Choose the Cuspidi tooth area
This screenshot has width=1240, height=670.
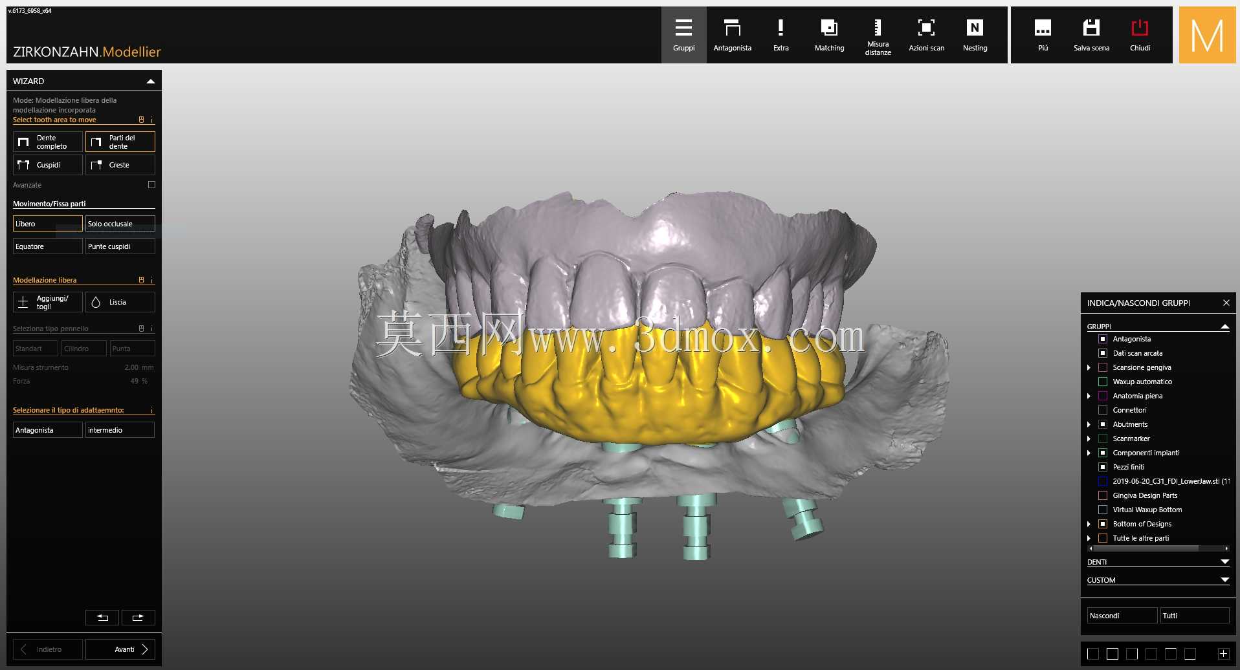48,165
